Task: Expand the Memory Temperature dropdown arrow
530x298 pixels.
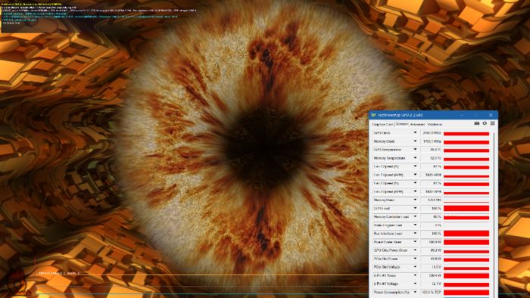Action: click(415, 158)
